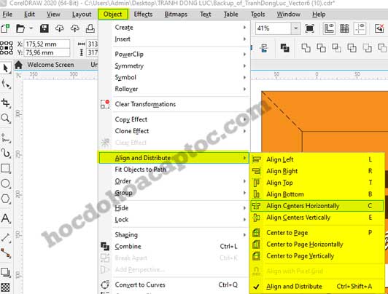This screenshot has height=294, width=388.
Task: Choose Center to Page
Action: (317, 233)
